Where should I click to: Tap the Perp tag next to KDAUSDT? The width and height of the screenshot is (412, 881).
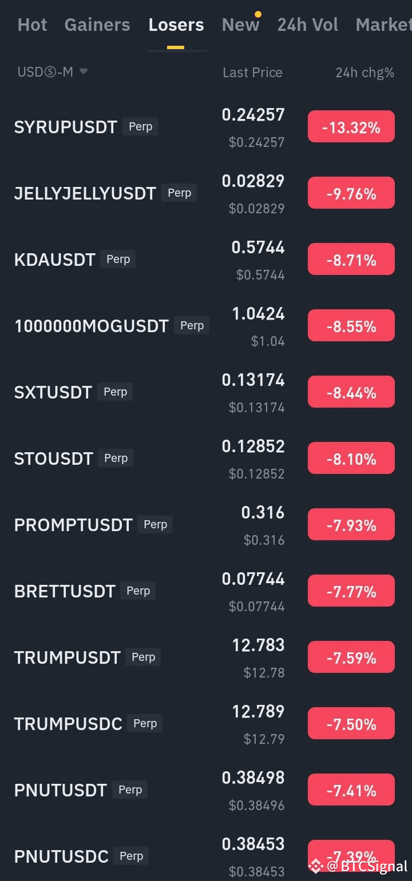118,259
